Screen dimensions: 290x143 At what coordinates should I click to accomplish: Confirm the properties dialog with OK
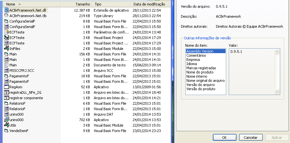(225, 137)
